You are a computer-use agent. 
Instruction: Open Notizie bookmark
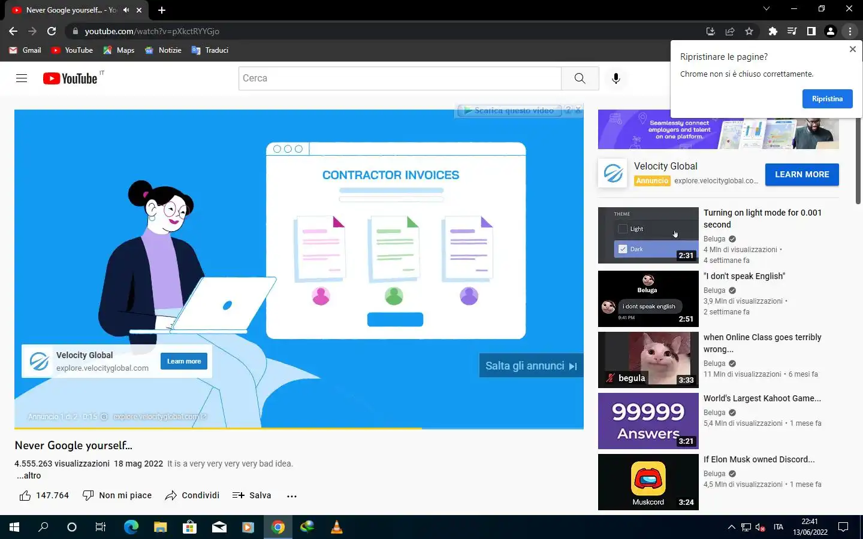[x=163, y=50]
